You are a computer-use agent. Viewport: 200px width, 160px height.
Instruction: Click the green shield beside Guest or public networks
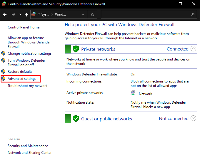click(76, 119)
